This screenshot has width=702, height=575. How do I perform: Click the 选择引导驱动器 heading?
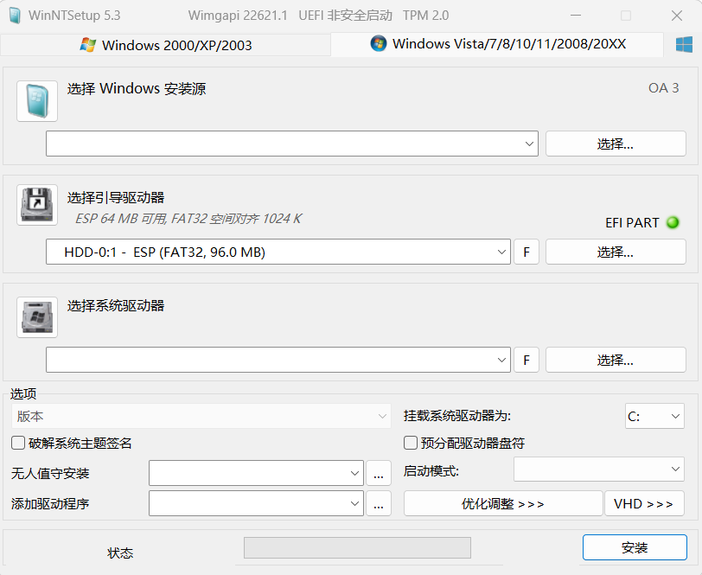116,197
